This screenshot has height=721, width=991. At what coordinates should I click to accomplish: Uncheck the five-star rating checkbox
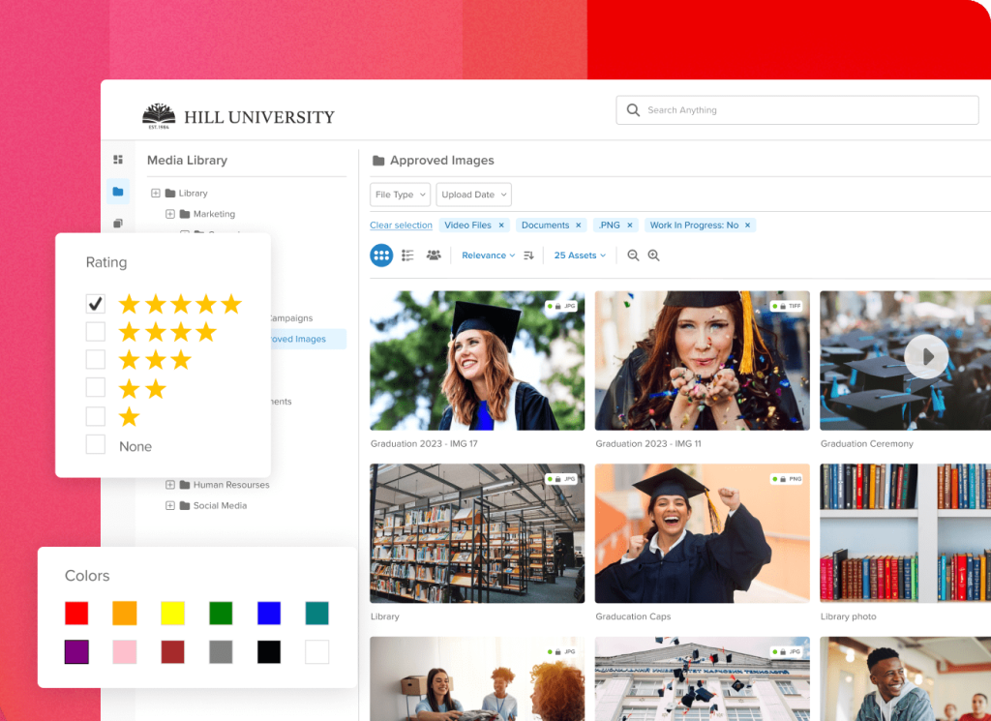[x=96, y=304]
